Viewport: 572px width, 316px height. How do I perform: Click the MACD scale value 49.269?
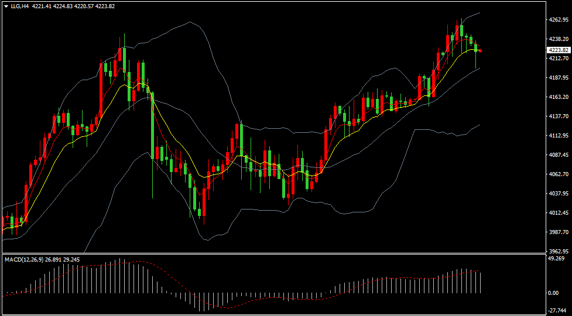point(556,258)
